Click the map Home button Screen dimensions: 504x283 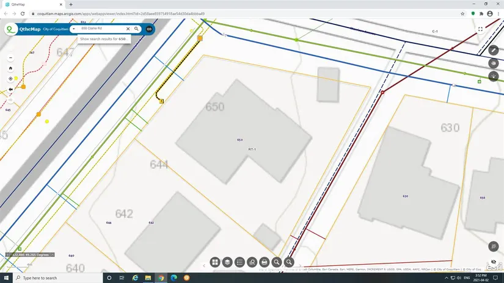tap(10, 68)
